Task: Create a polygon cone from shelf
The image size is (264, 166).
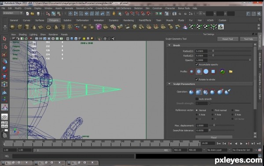Action: tap(34, 27)
